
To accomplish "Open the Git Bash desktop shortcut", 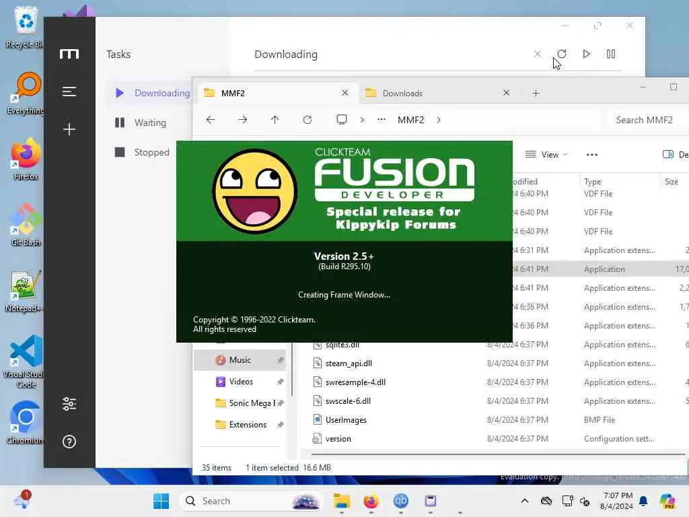I will click(x=26, y=225).
